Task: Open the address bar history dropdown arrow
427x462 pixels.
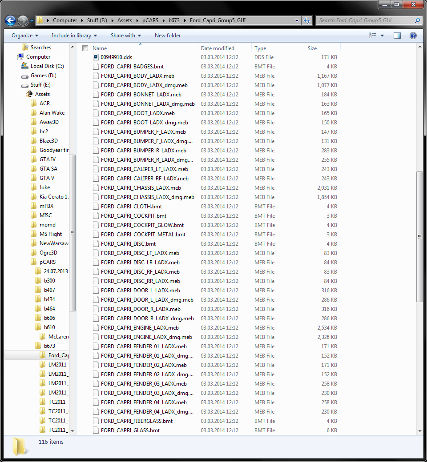Action: [x=296, y=20]
